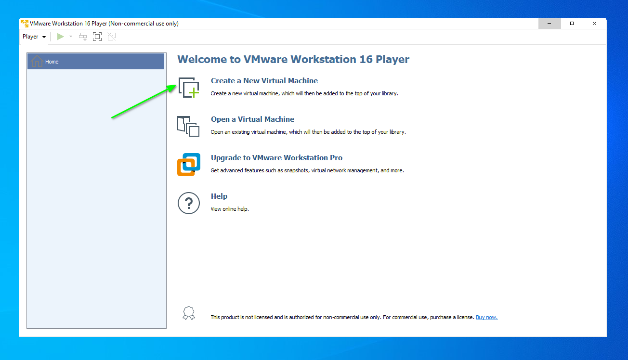Click the Create a New Virtual Machine icon
628x360 pixels.
[x=189, y=87]
